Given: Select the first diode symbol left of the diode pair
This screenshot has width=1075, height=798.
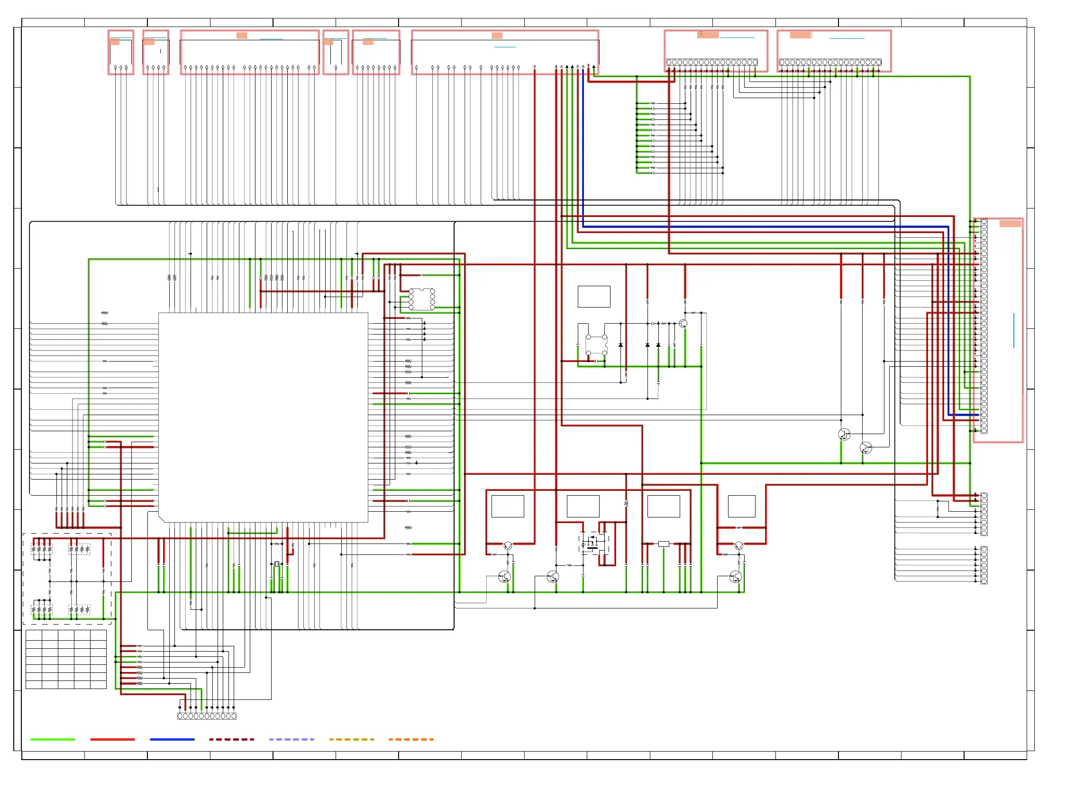Looking at the screenshot, I should [x=620, y=345].
